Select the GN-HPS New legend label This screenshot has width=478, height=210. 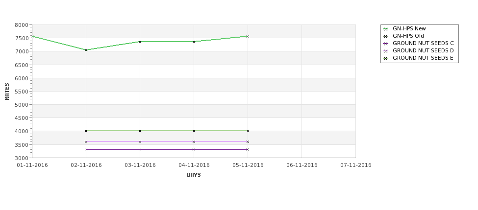point(409,28)
